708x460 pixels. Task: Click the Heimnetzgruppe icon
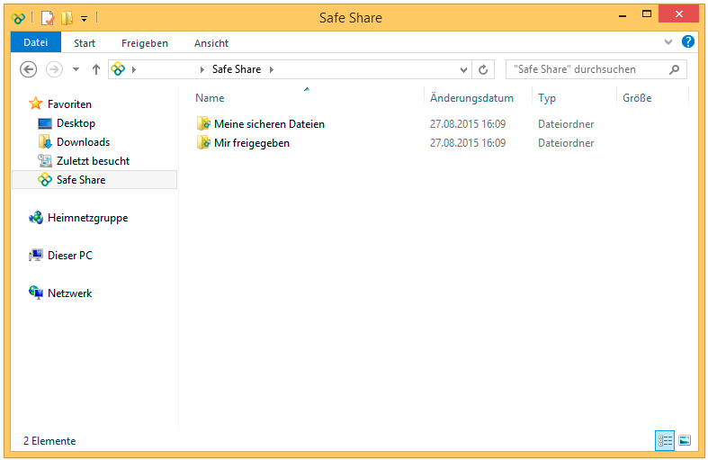click(x=36, y=217)
